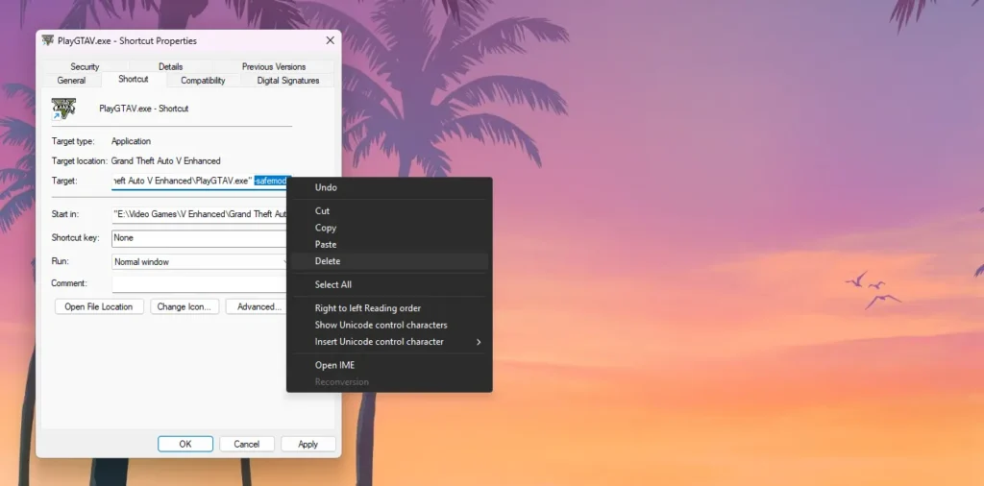
Task: Open the Previous Versions tab
Action: [x=274, y=66]
